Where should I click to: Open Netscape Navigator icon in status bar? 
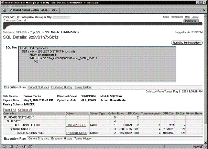(x=5, y=147)
